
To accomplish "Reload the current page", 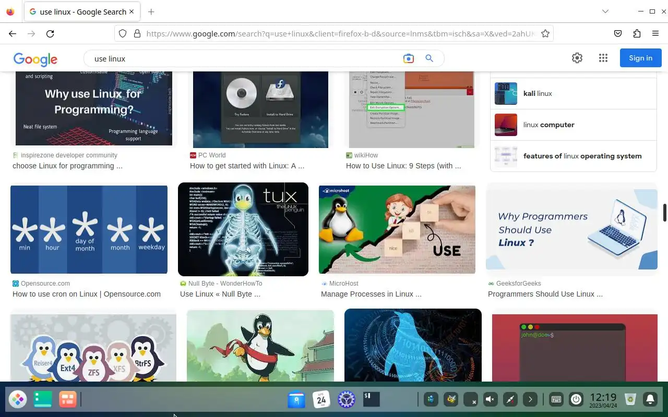I will (x=50, y=33).
